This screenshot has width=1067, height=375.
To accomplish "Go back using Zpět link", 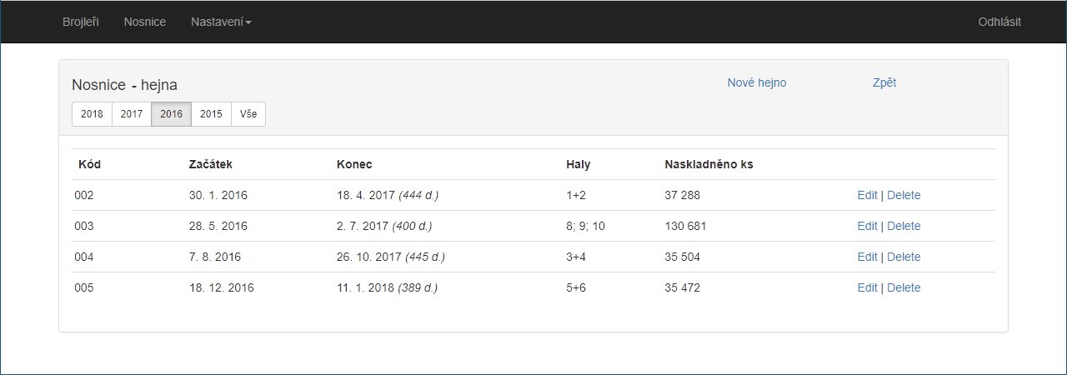I will click(x=884, y=82).
